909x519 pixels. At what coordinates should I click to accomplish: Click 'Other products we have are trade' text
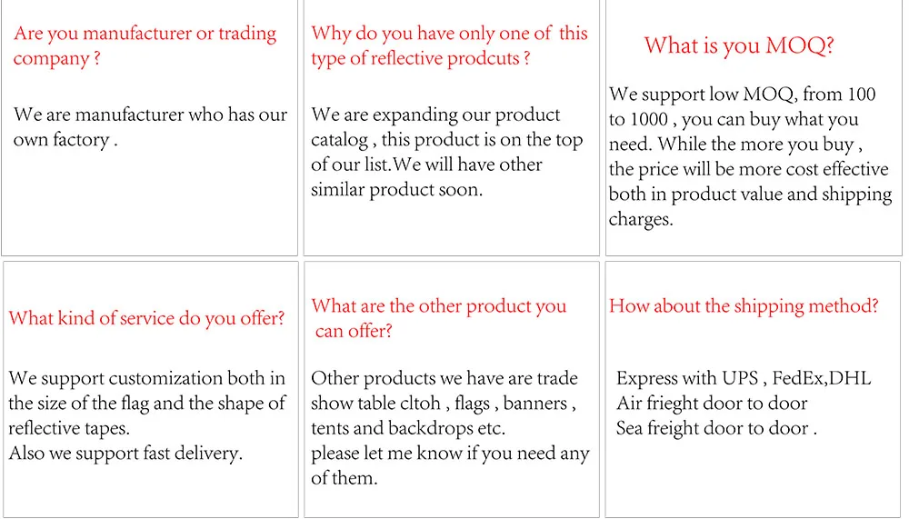point(444,378)
